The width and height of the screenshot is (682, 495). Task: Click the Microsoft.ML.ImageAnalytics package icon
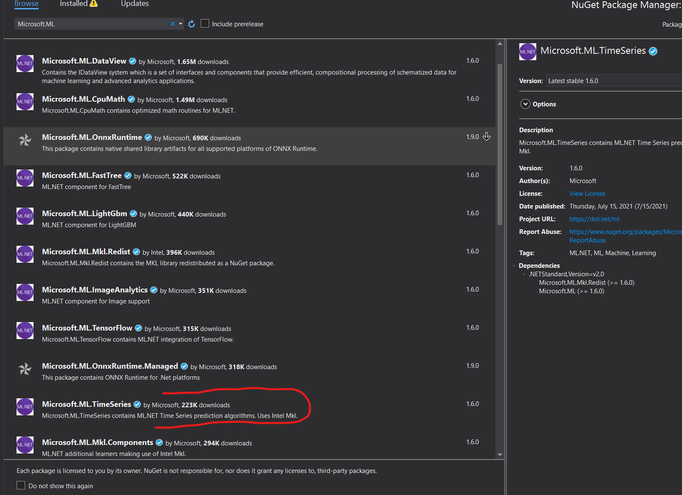pyautogui.click(x=25, y=292)
